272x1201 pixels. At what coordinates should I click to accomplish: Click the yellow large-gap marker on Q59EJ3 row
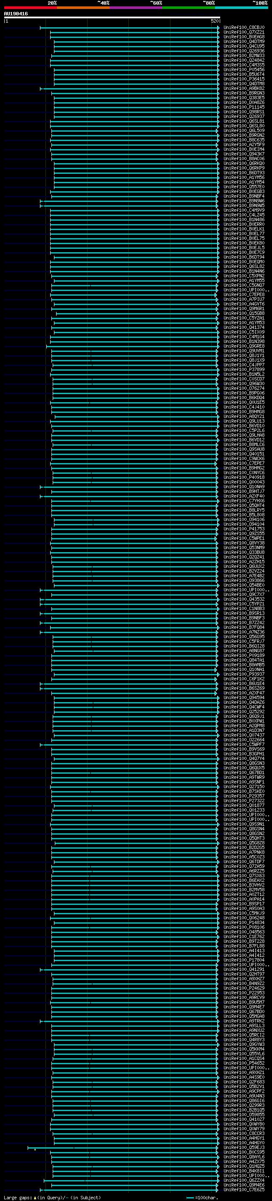(x=35, y=1149)
